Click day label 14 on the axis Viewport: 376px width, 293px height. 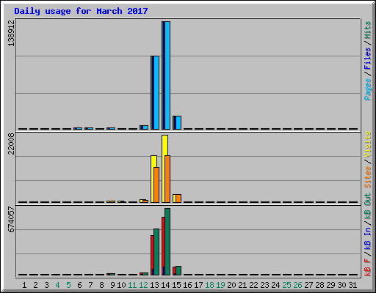pos(165,285)
